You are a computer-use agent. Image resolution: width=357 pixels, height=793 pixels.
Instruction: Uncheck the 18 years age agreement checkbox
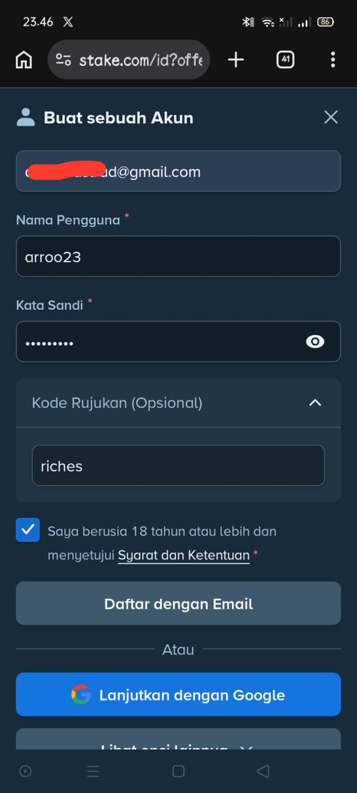pyautogui.click(x=28, y=530)
